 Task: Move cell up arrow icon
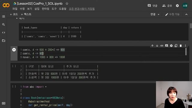point(152,46)
